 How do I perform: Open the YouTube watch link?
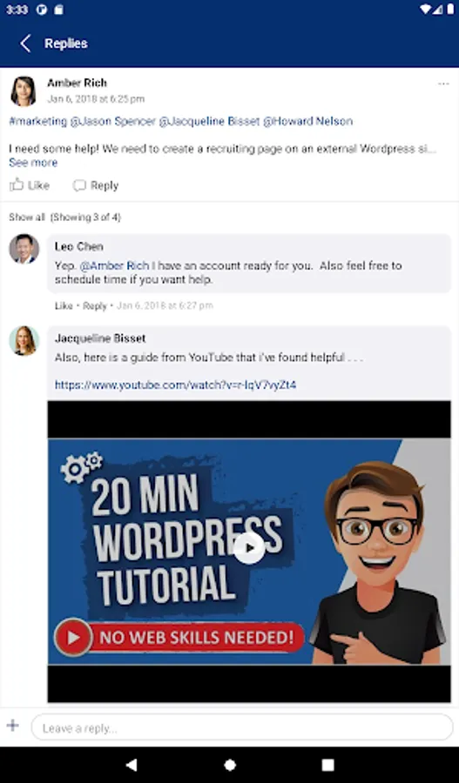(176, 385)
